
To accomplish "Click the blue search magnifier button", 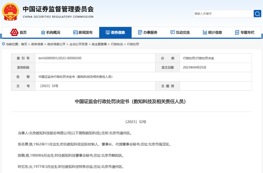I will click(257, 13).
